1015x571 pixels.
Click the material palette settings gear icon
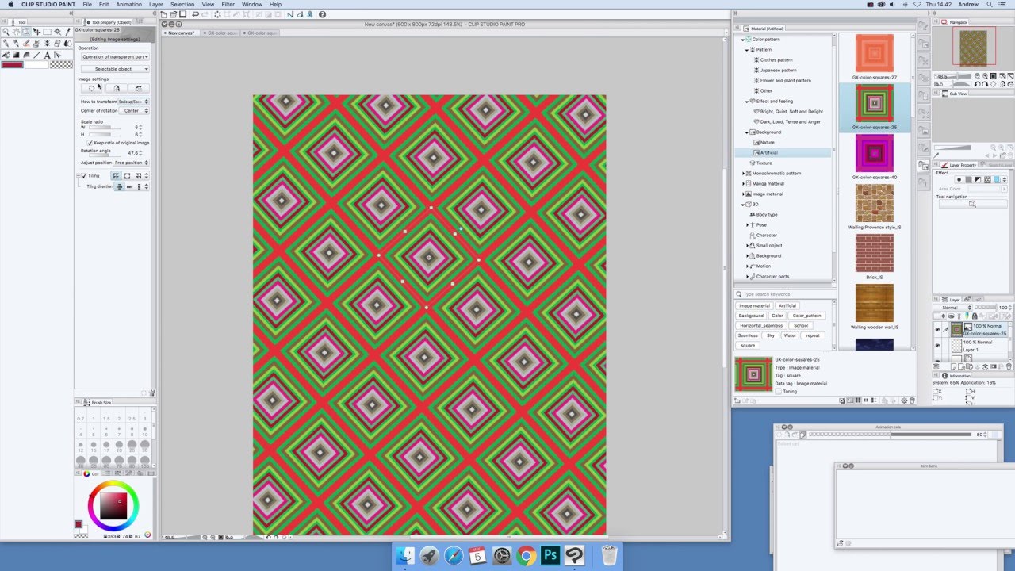904,400
